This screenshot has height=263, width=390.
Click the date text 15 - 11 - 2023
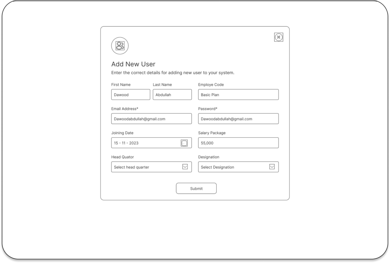coord(126,143)
